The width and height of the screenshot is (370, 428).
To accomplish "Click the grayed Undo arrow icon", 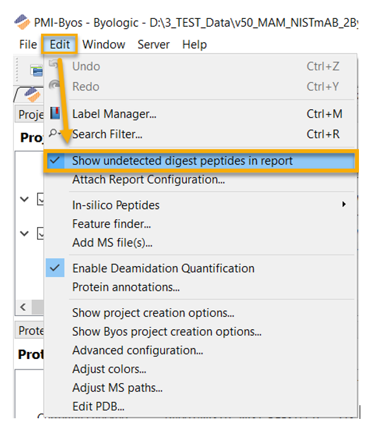I will pos(54,64).
